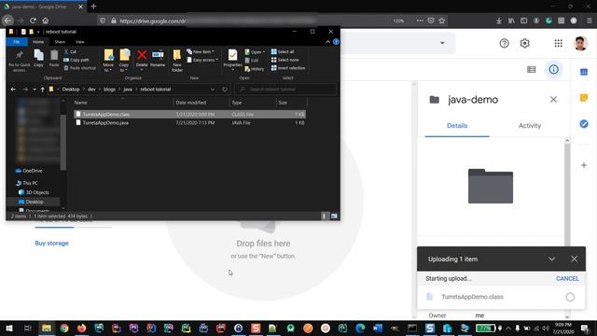Toggle the Drive view details info button

point(553,69)
